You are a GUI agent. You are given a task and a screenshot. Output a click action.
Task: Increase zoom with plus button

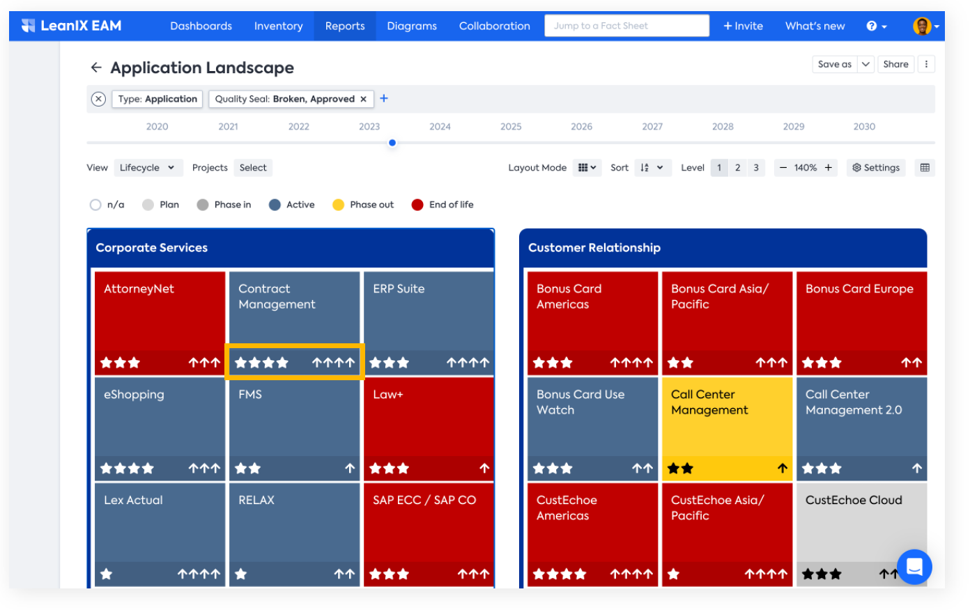[x=829, y=168]
